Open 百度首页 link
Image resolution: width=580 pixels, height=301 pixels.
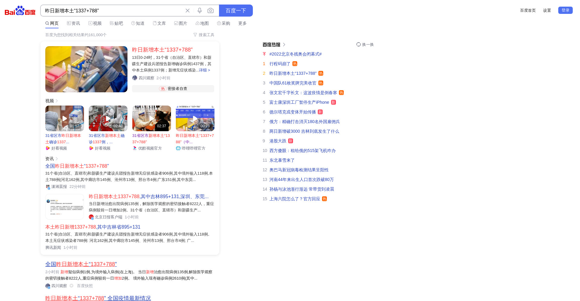(x=528, y=11)
